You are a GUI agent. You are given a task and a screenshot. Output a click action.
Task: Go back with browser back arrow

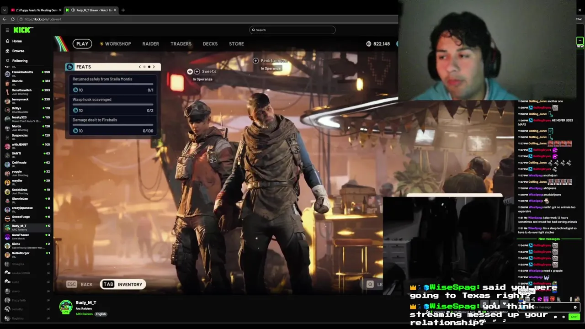5,19
